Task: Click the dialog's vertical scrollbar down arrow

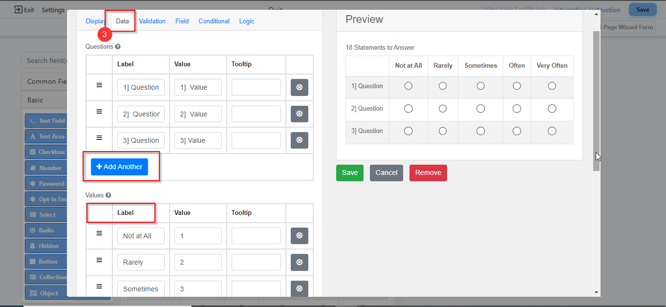Action: coord(596,292)
